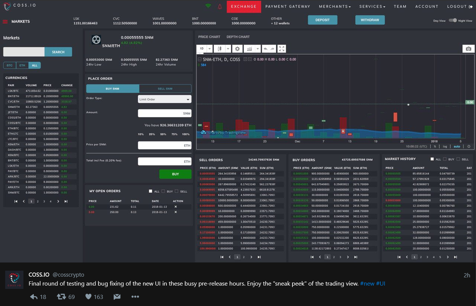Redo the chart action
This screenshot has width=476, height=306.
coord(272,49)
